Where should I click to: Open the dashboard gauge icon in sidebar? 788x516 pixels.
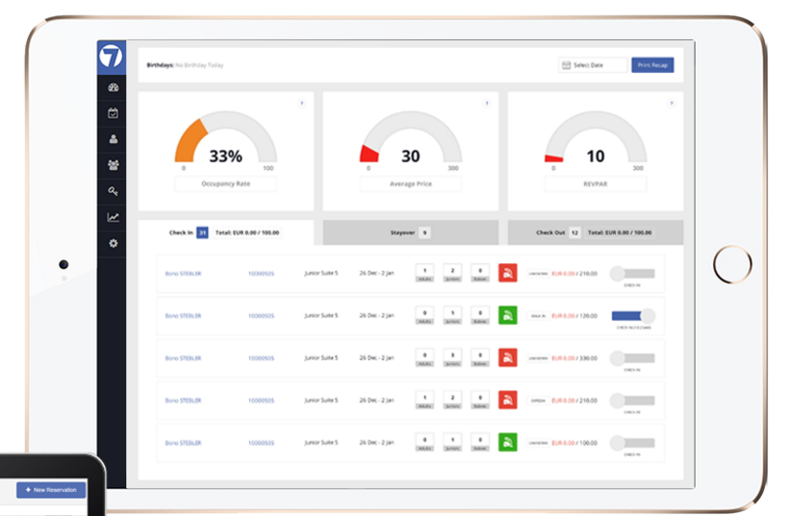coord(114,87)
